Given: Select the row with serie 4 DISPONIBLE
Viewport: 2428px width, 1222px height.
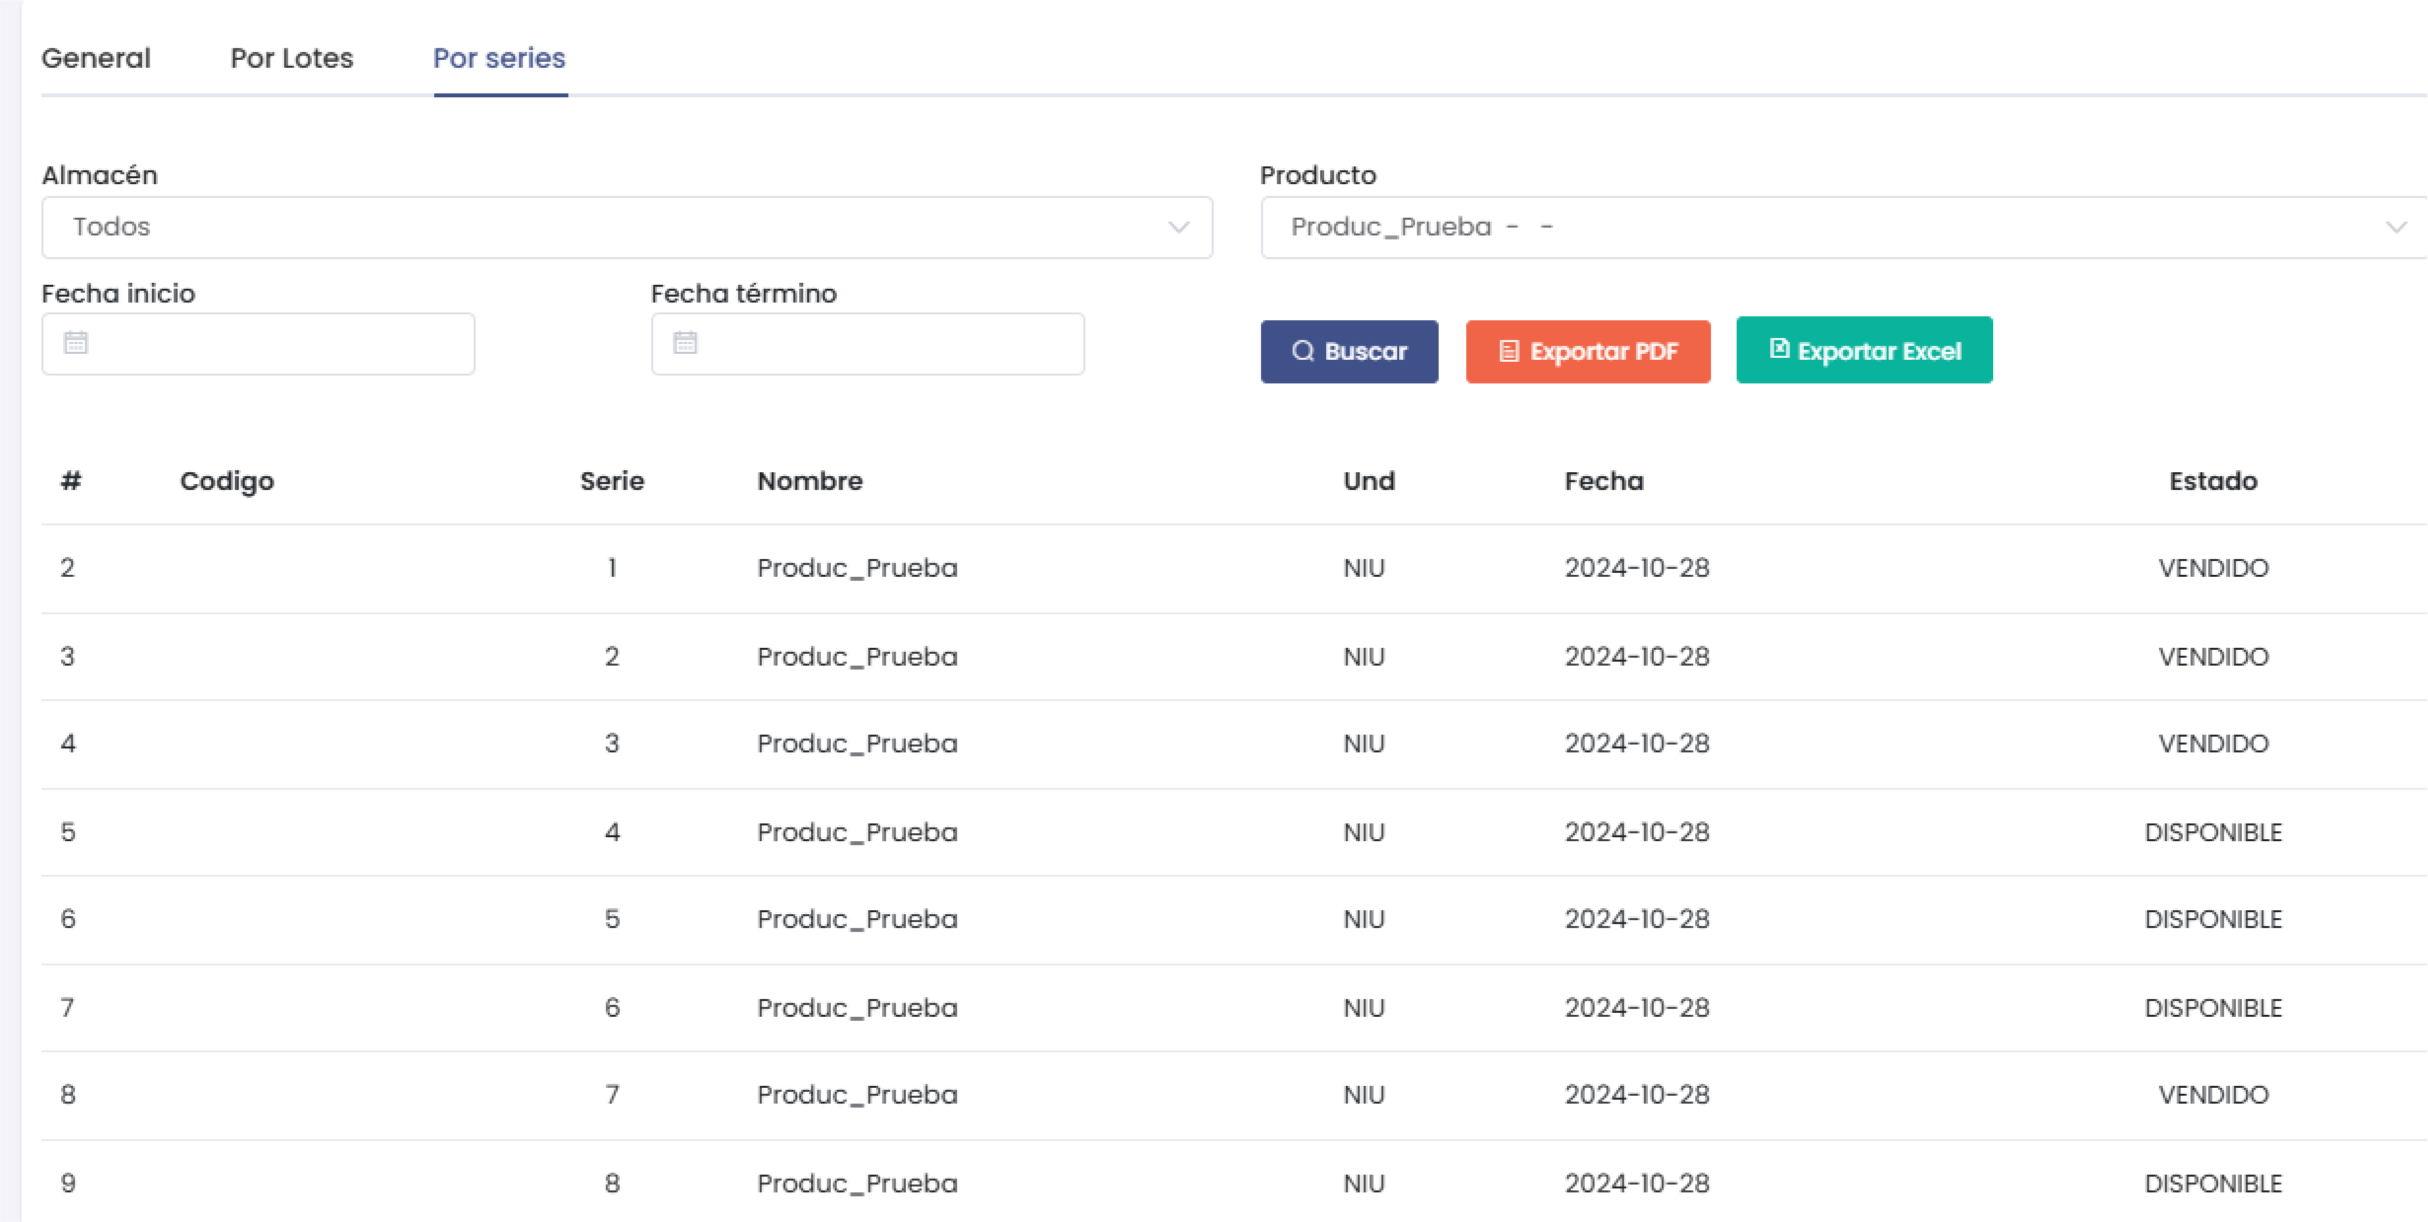Looking at the screenshot, I should point(1226,833).
